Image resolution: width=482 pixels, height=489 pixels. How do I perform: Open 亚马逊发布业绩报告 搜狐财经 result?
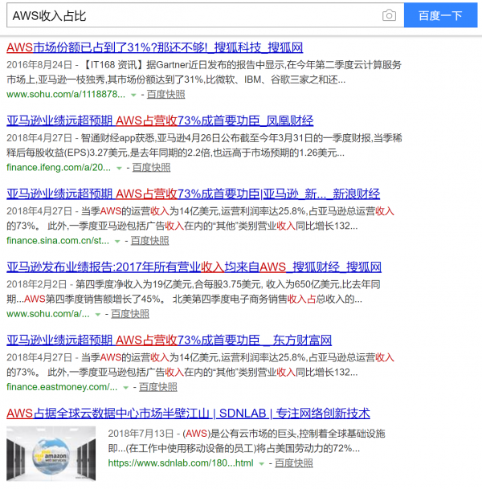click(194, 267)
